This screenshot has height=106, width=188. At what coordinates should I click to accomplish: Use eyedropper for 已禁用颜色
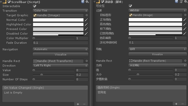point(185,33)
